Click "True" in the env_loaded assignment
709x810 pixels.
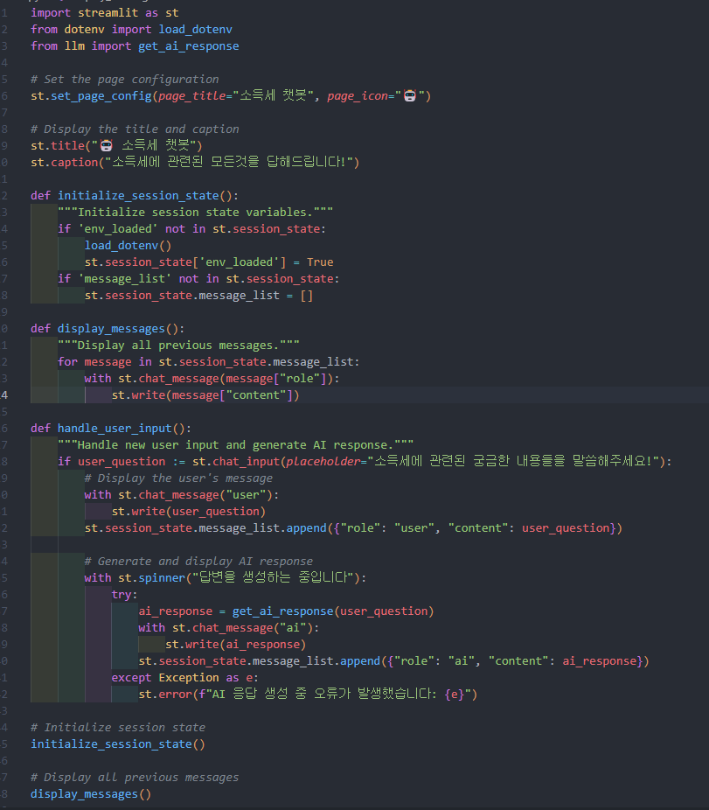(x=320, y=262)
